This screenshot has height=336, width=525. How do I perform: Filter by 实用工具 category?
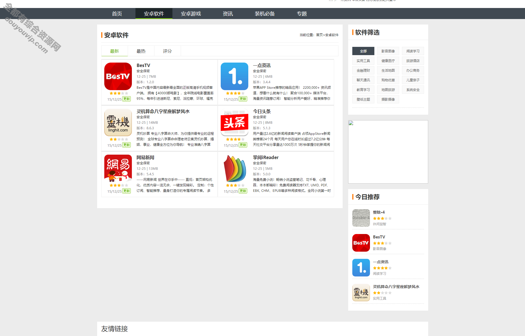tap(363, 61)
